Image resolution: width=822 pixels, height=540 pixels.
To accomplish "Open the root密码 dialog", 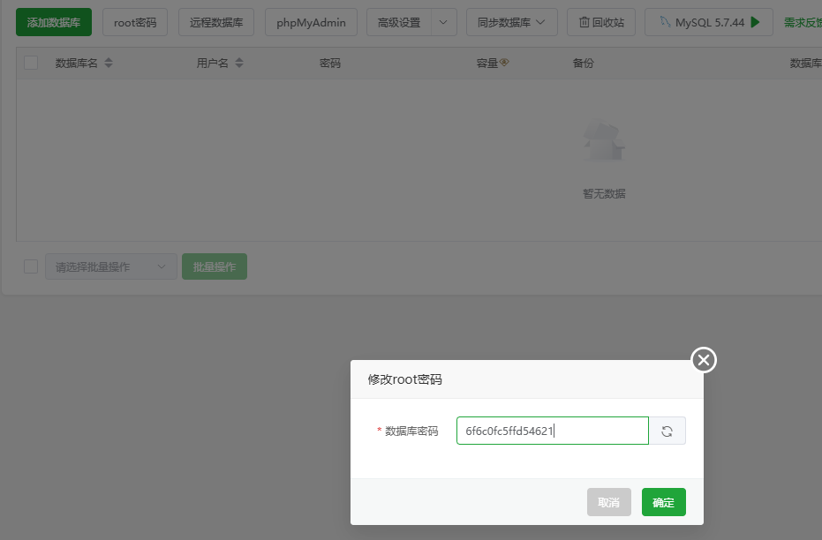I will 134,22.
